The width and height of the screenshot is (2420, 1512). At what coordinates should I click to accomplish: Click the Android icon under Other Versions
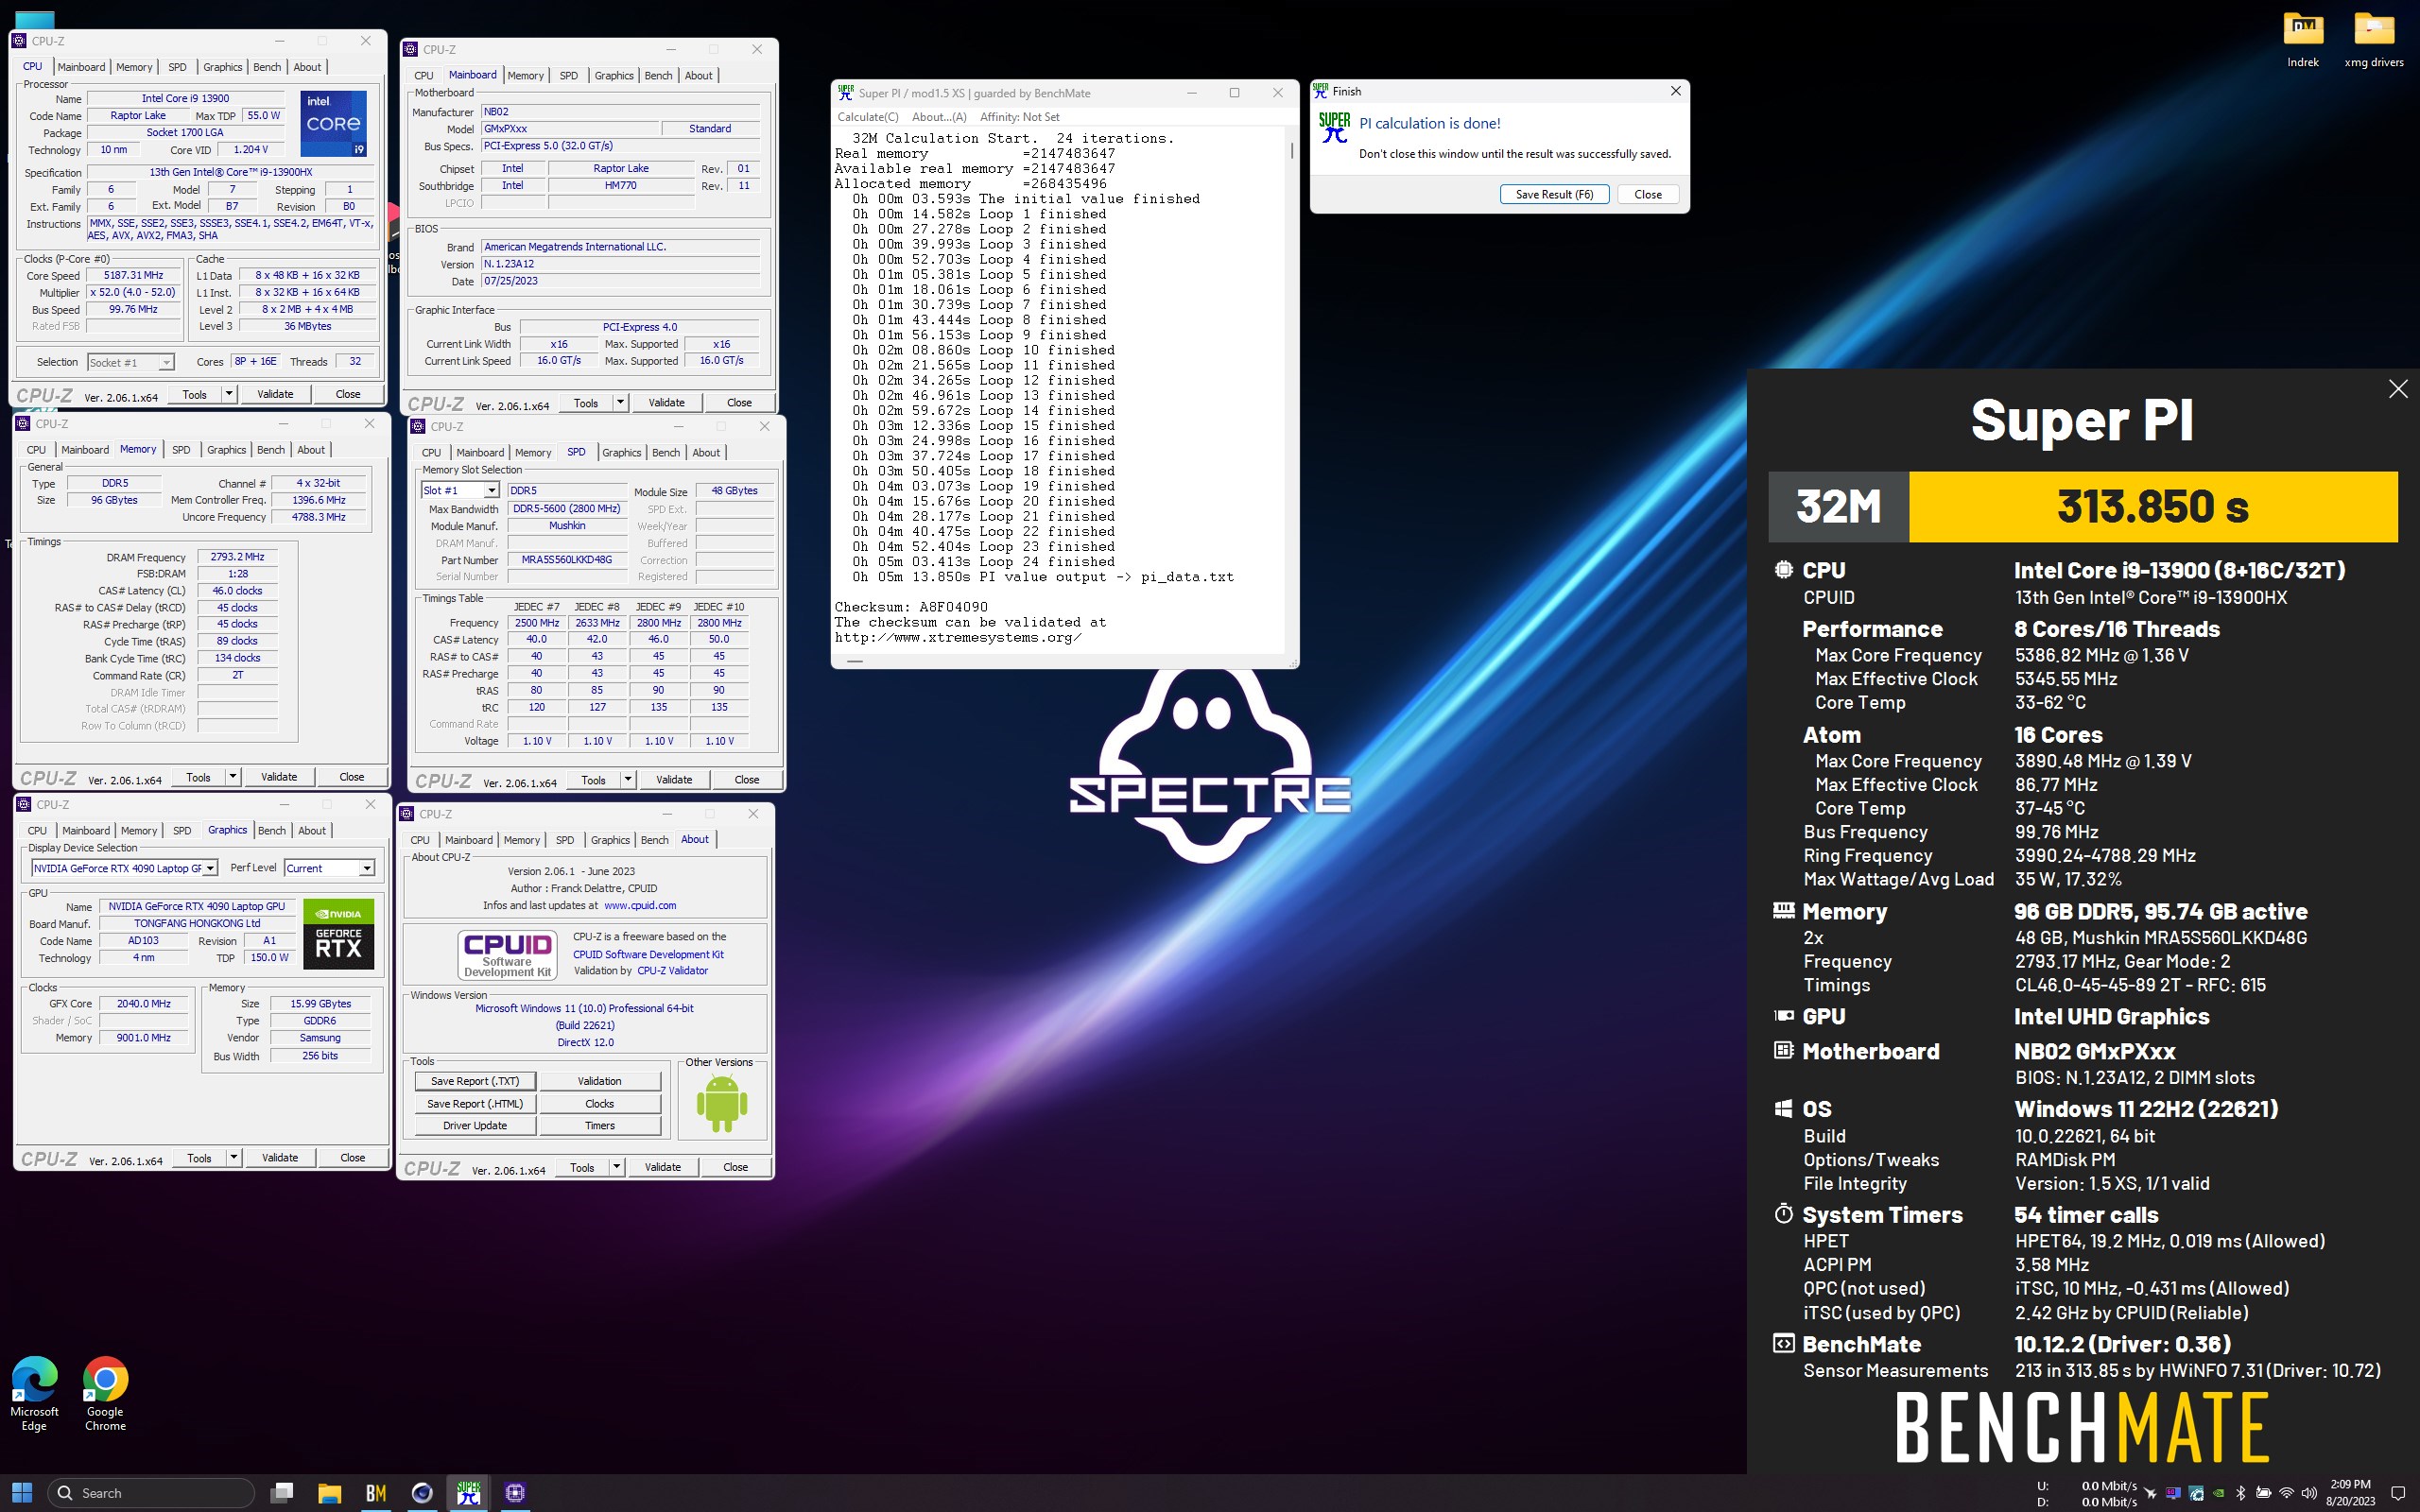[x=721, y=1103]
